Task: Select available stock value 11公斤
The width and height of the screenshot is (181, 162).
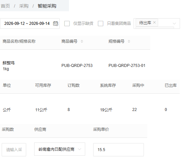Action: 41,110
